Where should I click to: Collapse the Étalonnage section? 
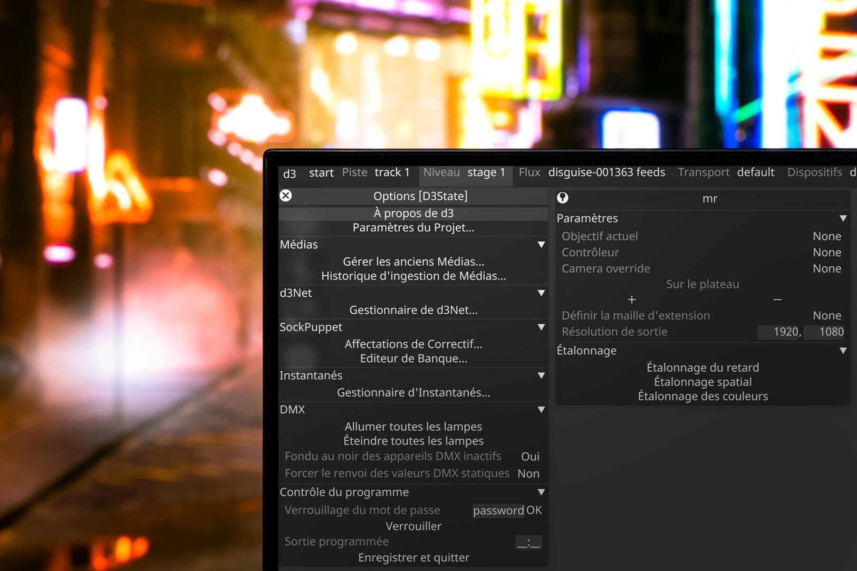click(x=843, y=351)
